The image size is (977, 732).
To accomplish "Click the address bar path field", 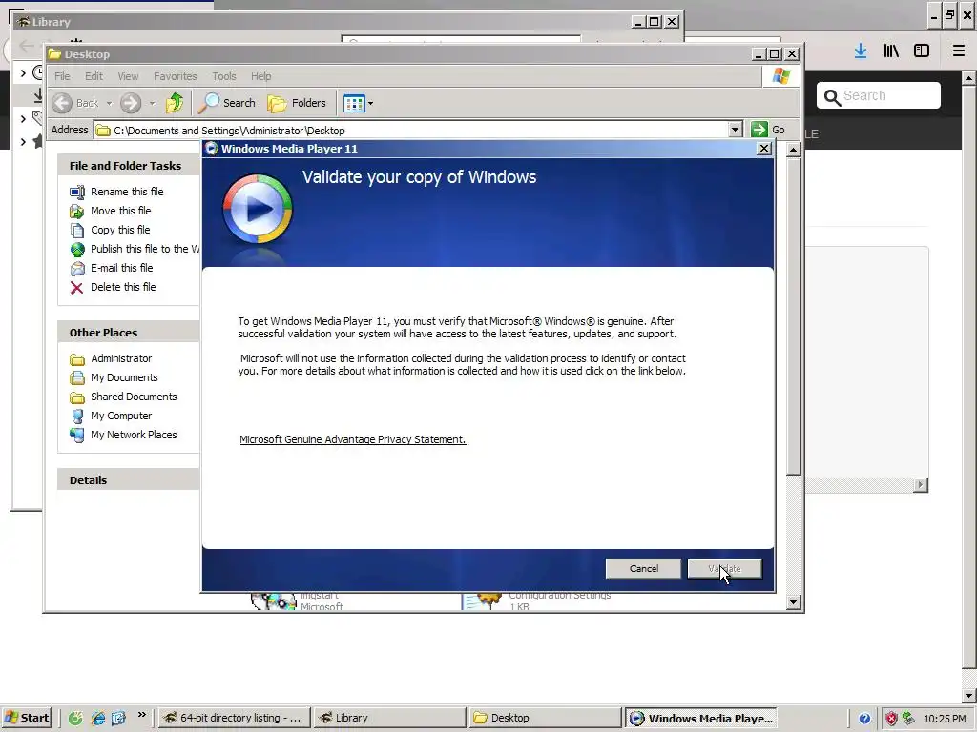I will click(411, 130).
